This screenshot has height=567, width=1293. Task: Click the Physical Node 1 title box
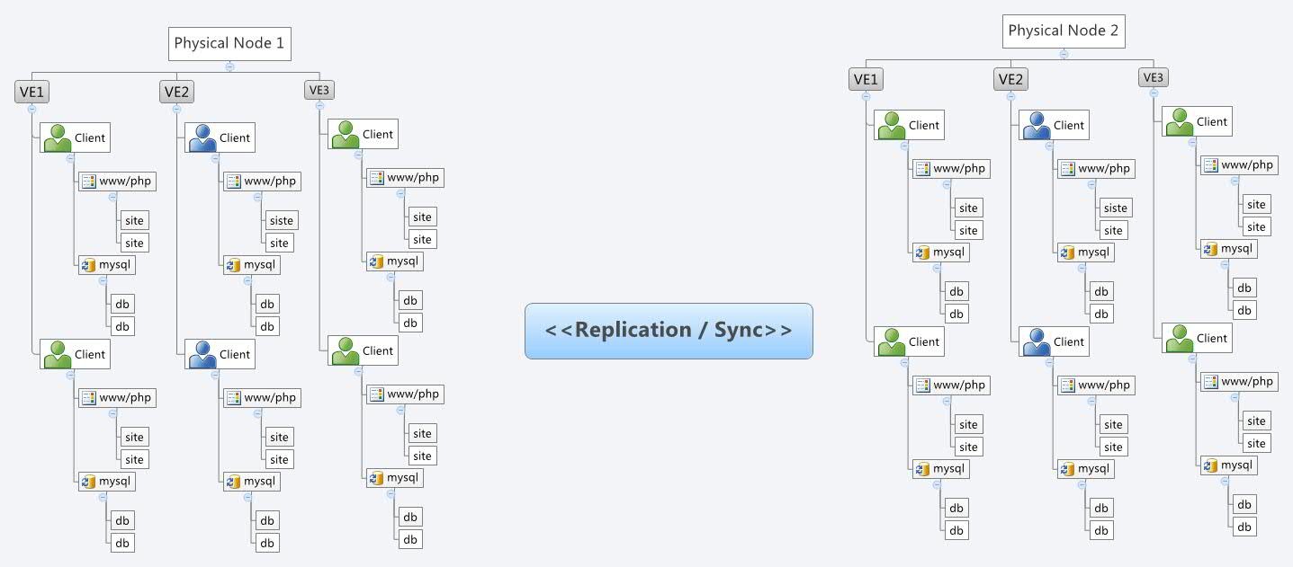pyautogui.click(x=229, y=43)
